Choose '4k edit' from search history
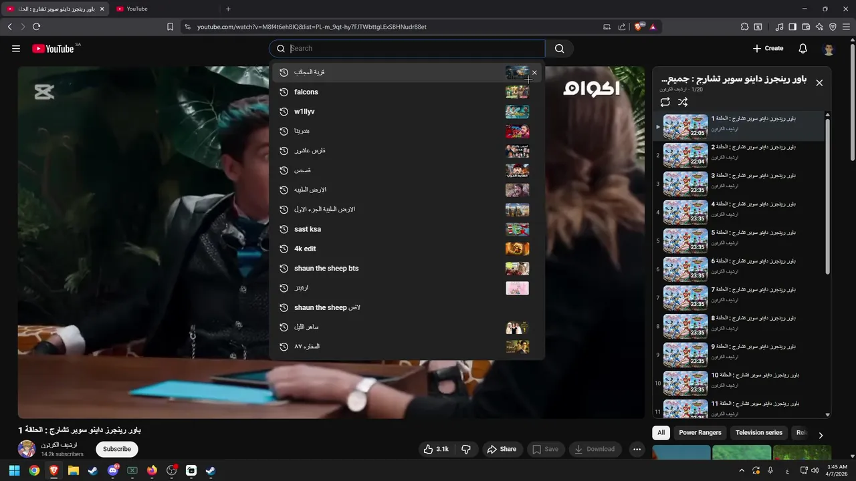Viewport: 856px width, 481px height. click(407, 249)
